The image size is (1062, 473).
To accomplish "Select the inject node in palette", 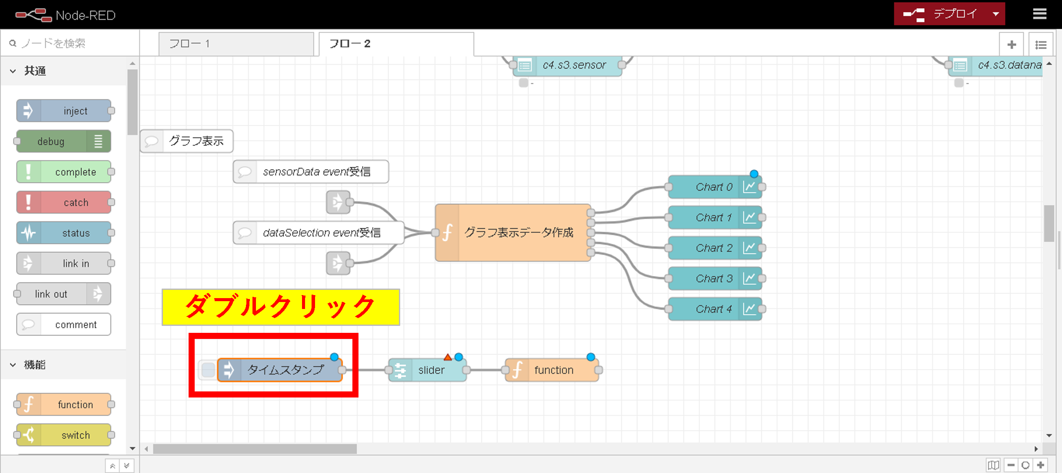I will [64, 111].
